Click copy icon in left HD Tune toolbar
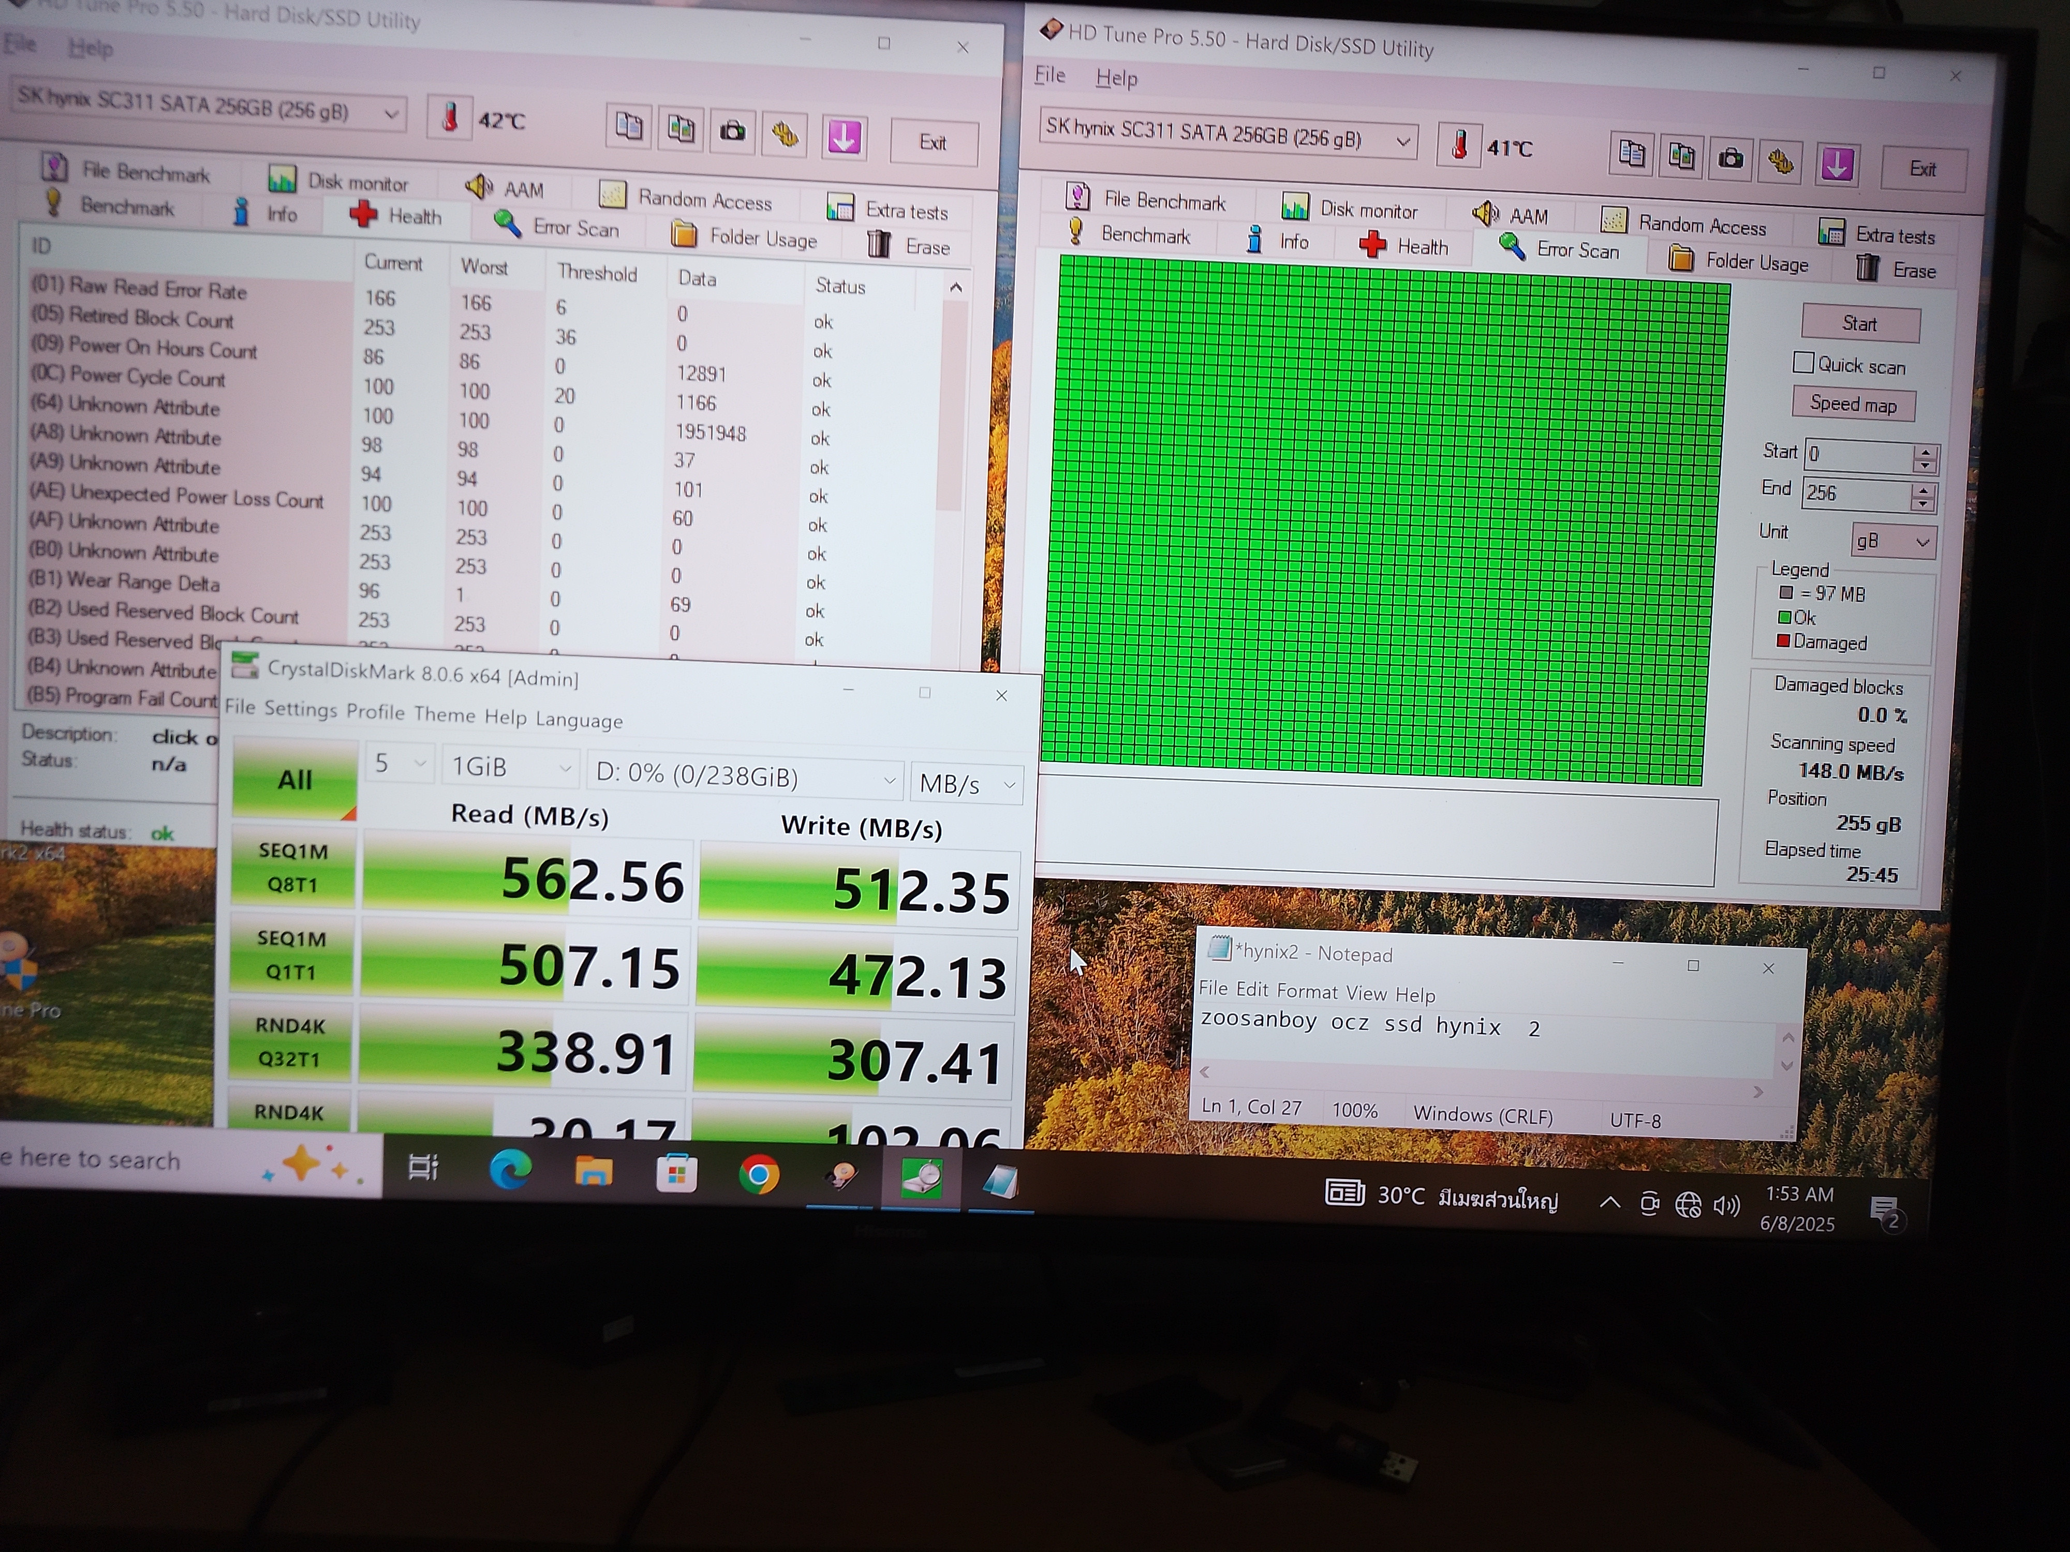The height and width of the screenshot is (1552, 2070). (x=629, y=127)
